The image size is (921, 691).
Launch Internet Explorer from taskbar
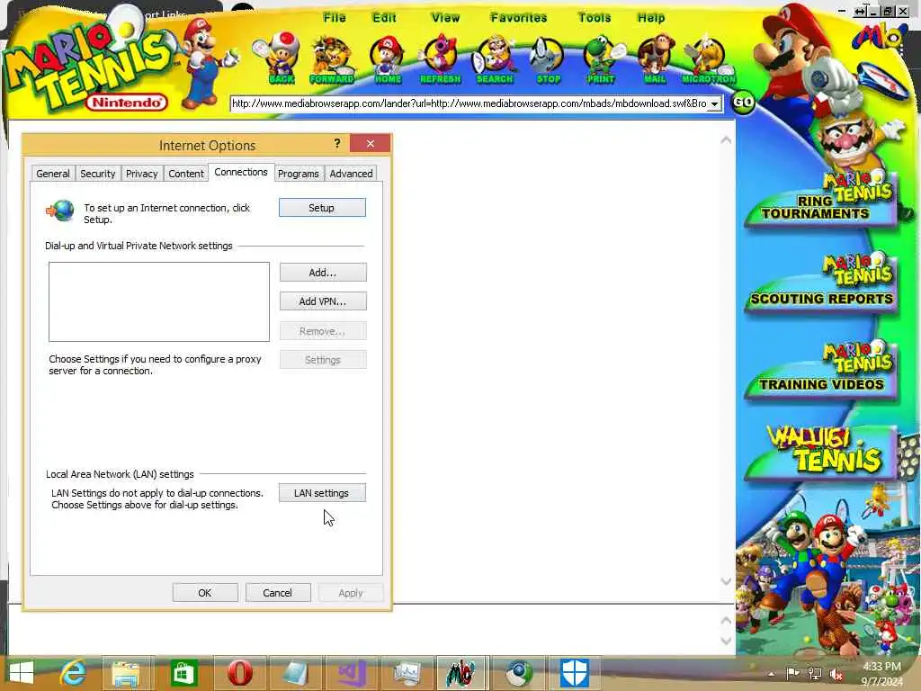pos(73,673)
